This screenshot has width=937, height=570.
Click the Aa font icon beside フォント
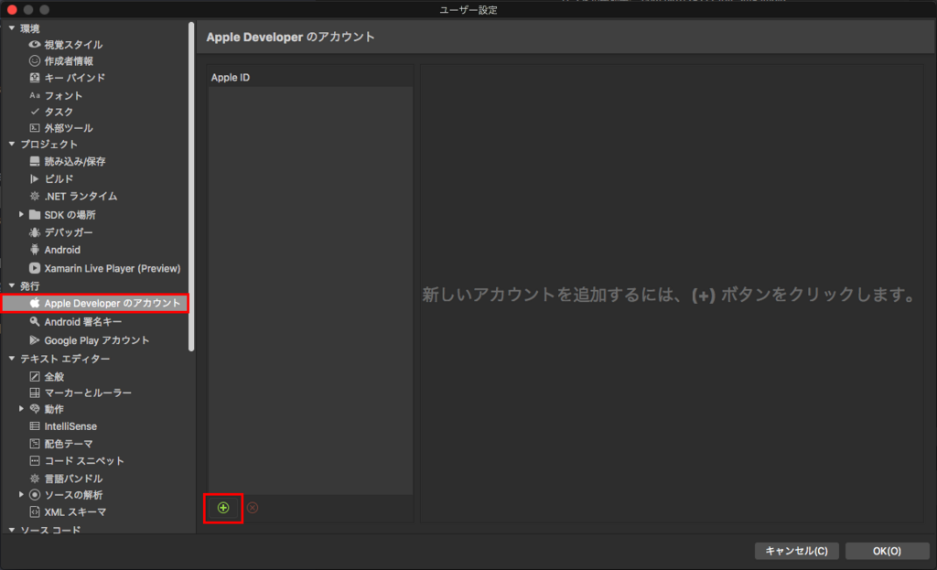pyautogui.click(x=35, y=95)
